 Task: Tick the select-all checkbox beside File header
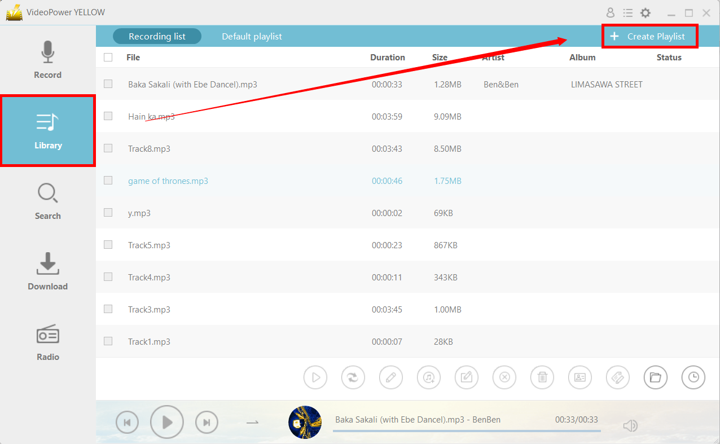(108, 58)
